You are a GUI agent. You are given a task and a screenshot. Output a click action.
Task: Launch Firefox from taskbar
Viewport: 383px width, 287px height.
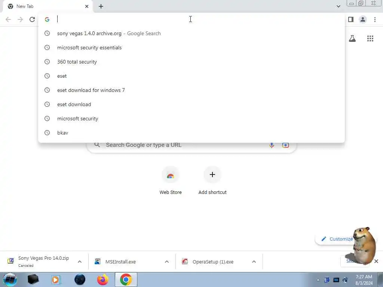[103, 280]
